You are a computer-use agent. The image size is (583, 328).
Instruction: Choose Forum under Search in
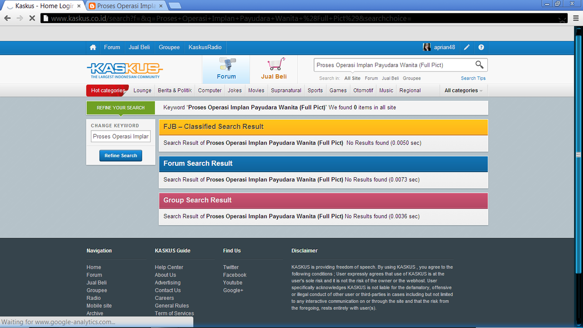[x=371, y=78]
